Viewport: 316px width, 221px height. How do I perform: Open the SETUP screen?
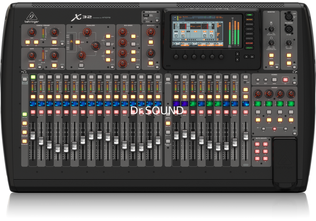tap(249, 29)
